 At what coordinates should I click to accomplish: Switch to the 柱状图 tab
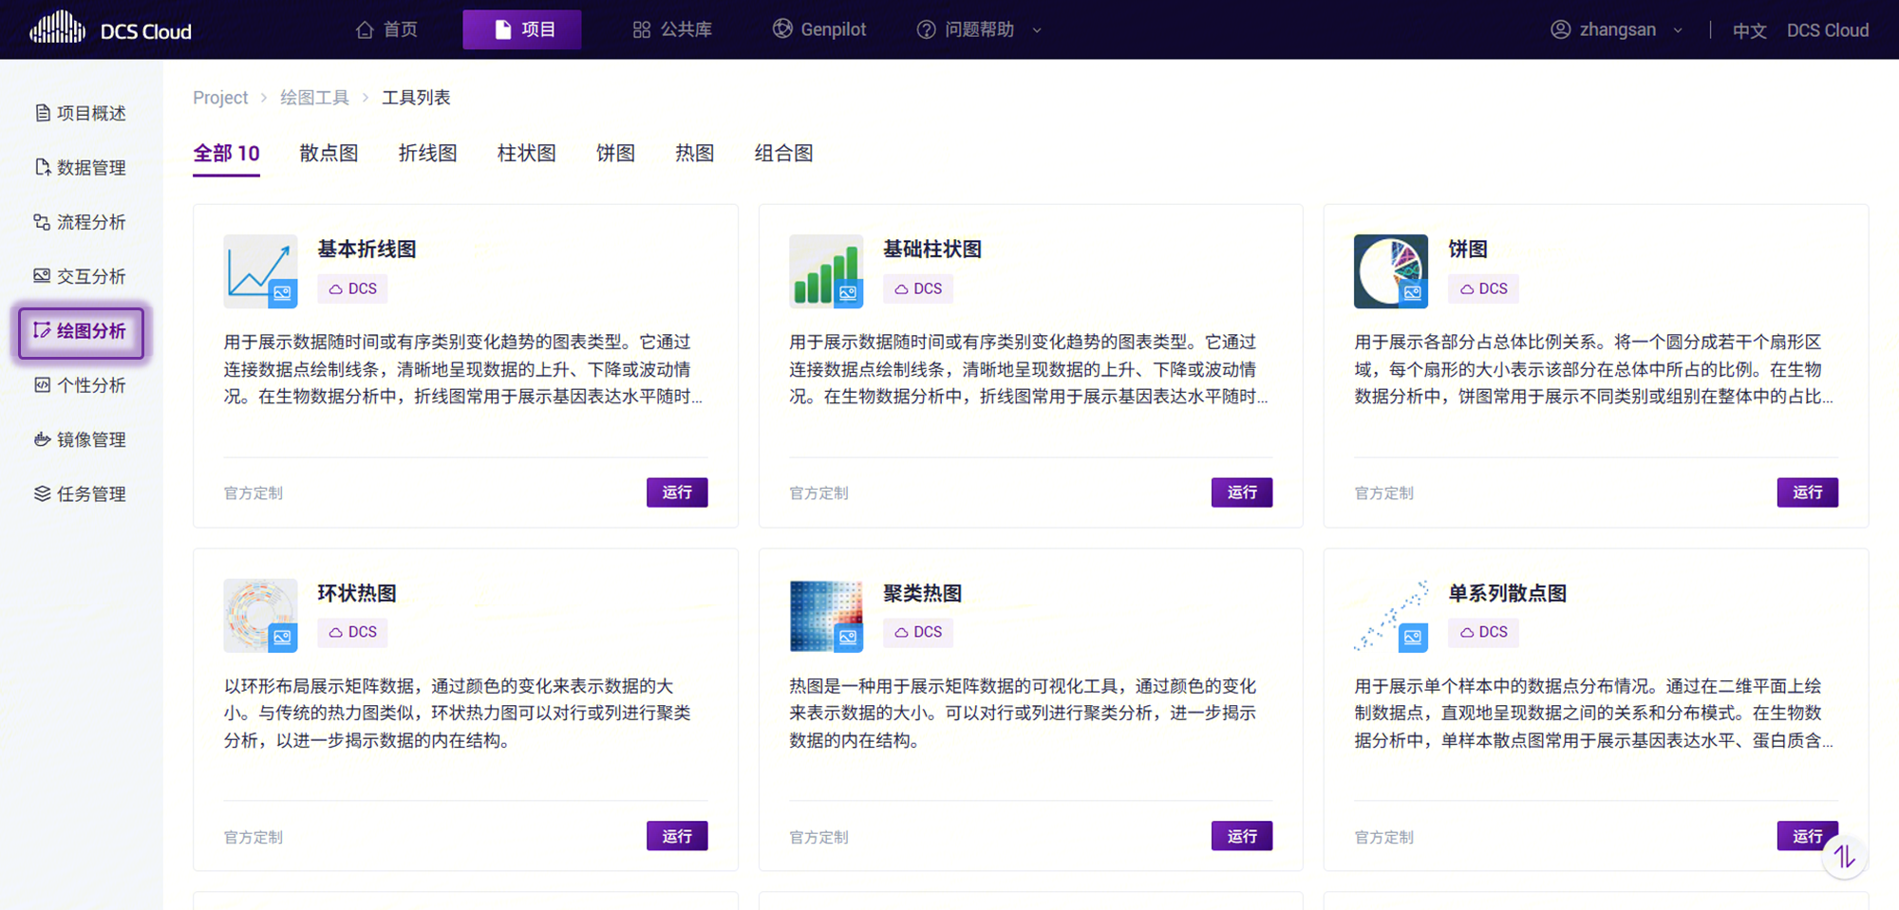(x=526, y=154)
